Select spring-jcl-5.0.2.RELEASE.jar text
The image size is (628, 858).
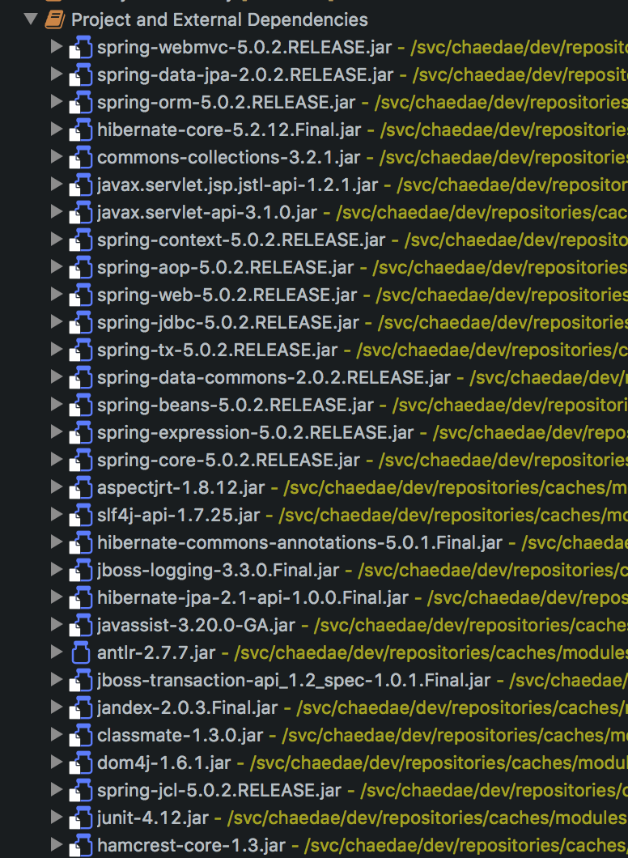coord(219,790)
